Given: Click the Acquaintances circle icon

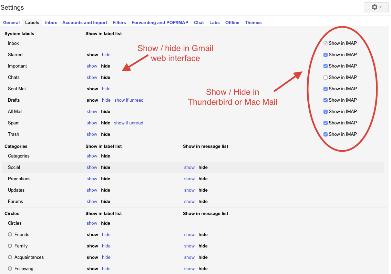Looking at the screenshot, I should pos(10,257).
